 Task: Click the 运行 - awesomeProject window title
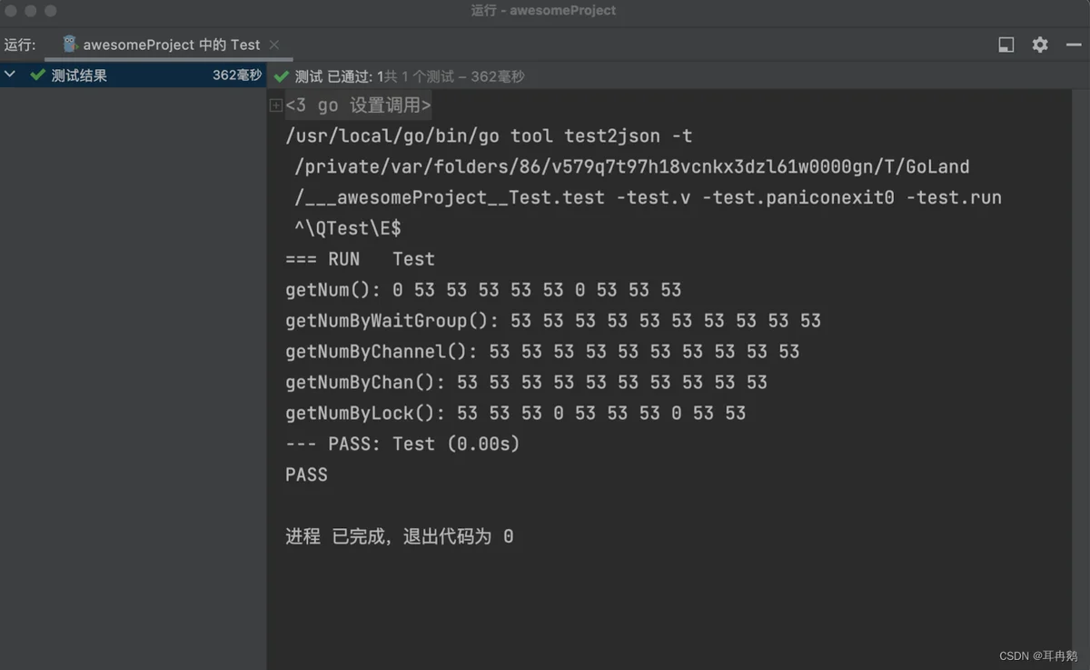(543, 11)
